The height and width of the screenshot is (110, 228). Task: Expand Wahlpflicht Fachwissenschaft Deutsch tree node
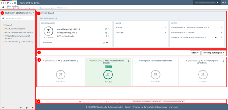(x=4, y=36)
